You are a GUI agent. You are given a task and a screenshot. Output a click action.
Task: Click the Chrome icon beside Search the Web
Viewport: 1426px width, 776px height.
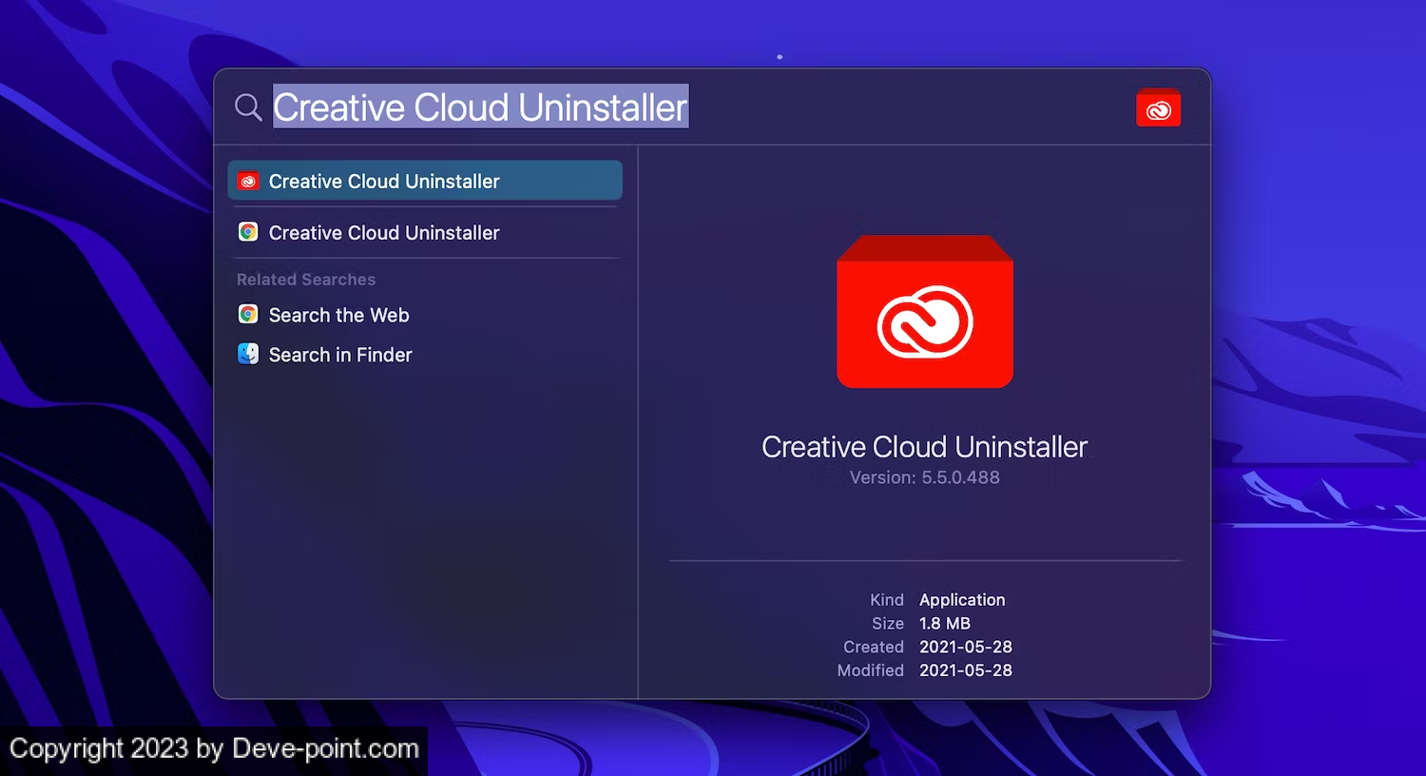point(248,314)
